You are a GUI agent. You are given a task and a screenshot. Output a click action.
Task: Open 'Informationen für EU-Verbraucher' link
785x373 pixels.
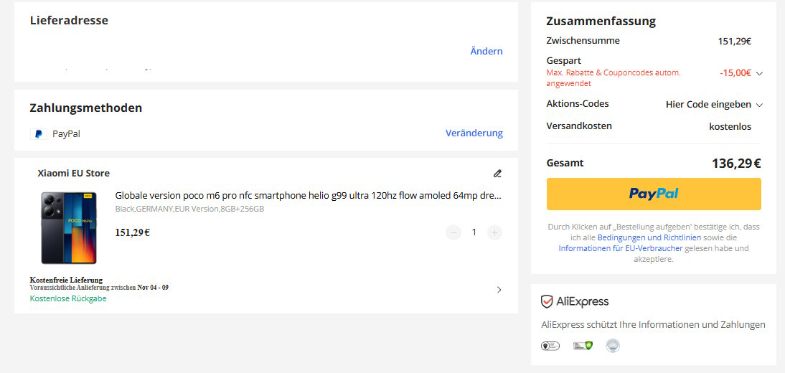(x=621, y=248)
